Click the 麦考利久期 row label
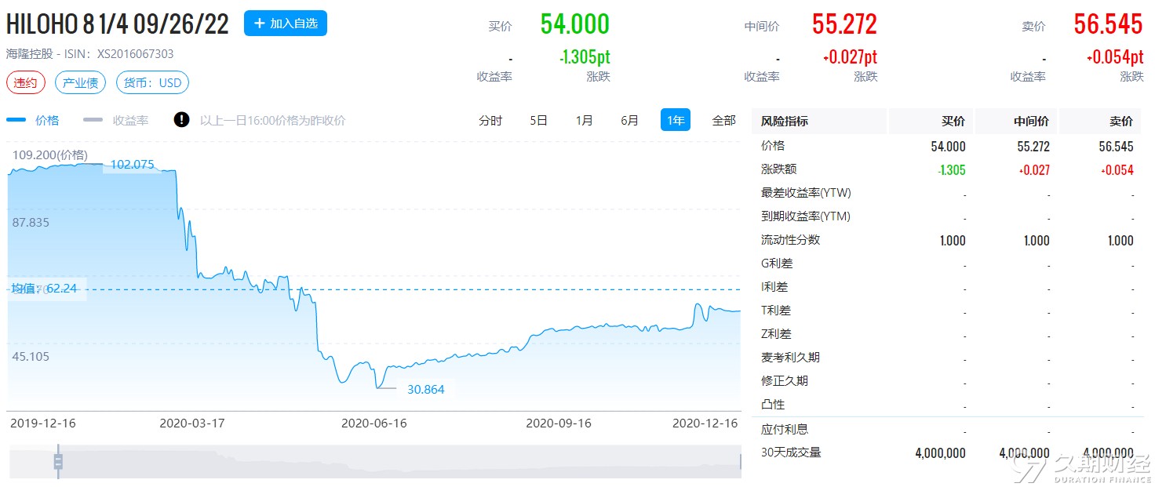Viewport: 1155px width, 487px height. (790, 358)
